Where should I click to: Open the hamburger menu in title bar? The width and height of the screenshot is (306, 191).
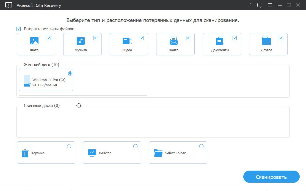pos(270,5)
